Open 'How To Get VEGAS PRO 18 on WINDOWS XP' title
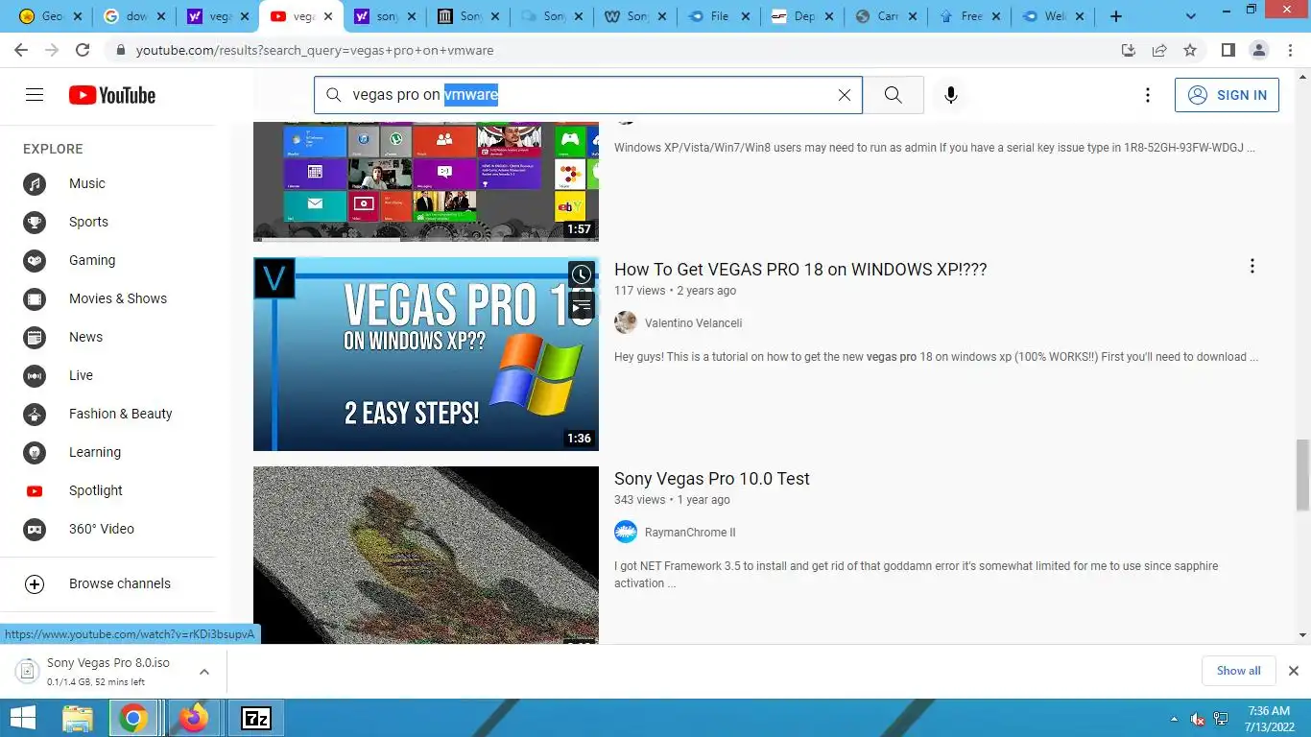 800,270
